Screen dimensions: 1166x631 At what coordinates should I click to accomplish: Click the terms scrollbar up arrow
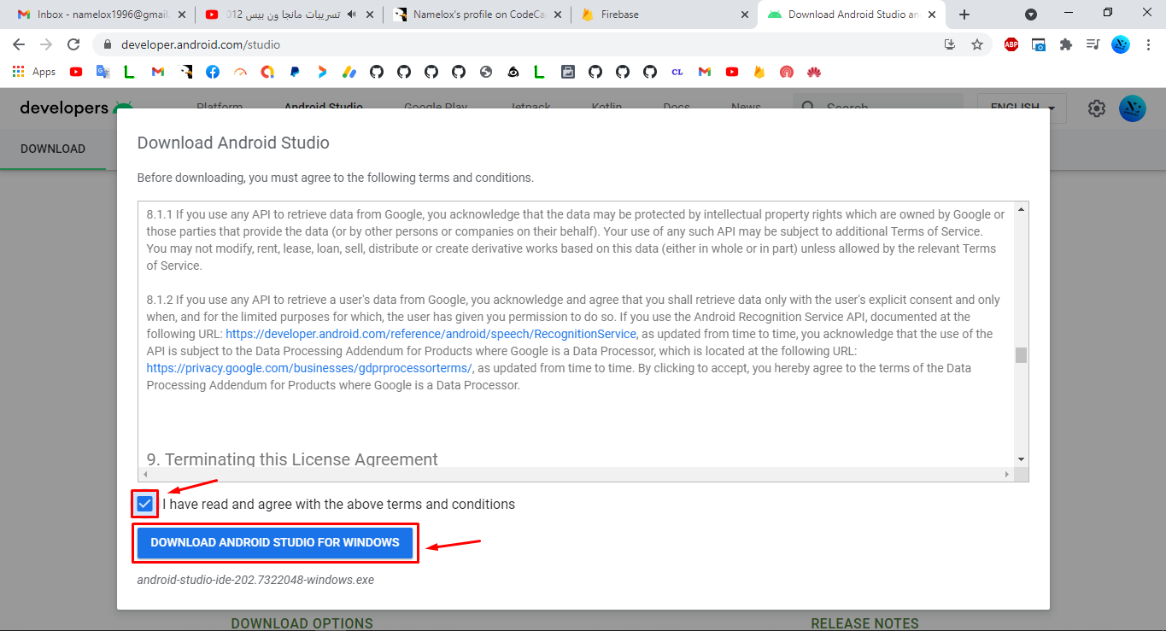(1021, 209)
